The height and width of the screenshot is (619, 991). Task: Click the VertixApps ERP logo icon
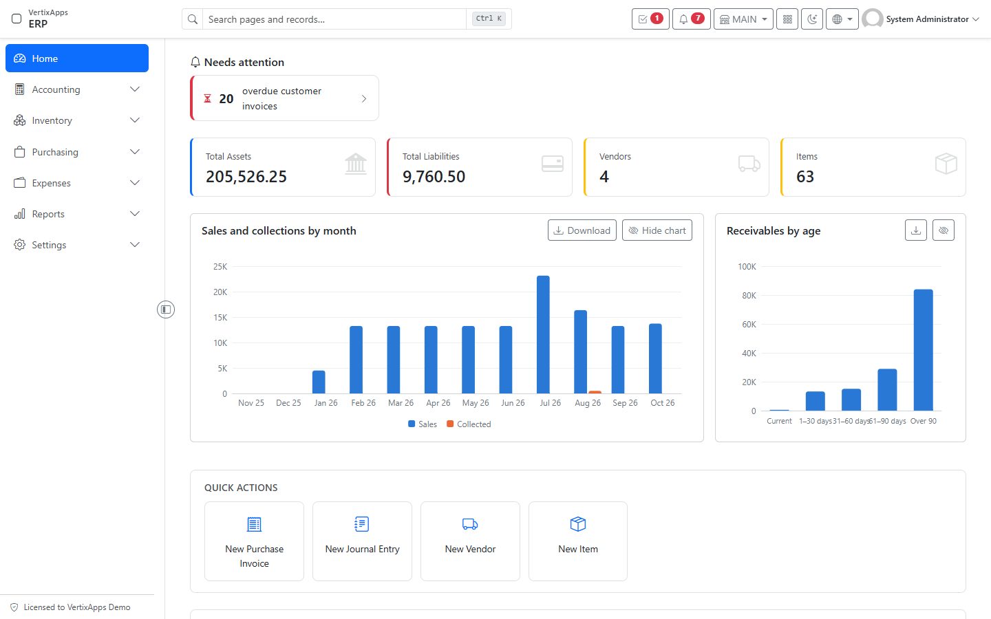click(x=17, y=19)
